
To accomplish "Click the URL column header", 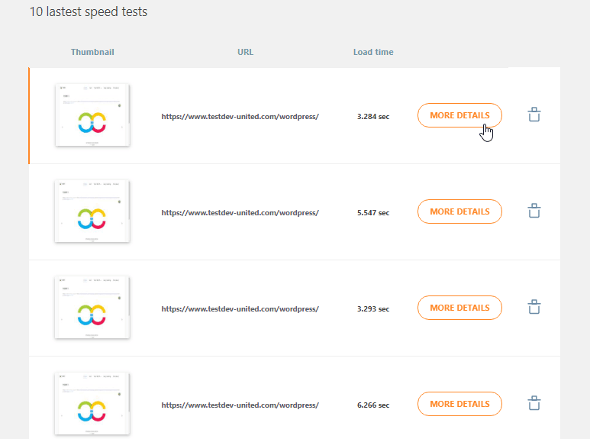I will coord(245,52).
